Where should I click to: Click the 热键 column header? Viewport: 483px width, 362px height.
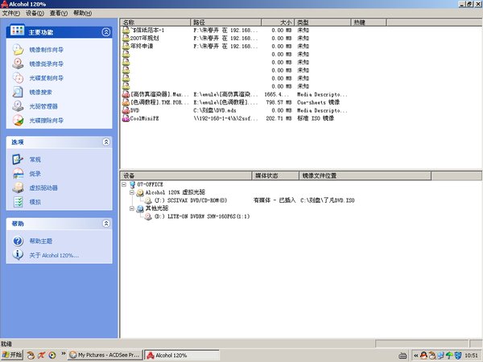pos(369,23)
